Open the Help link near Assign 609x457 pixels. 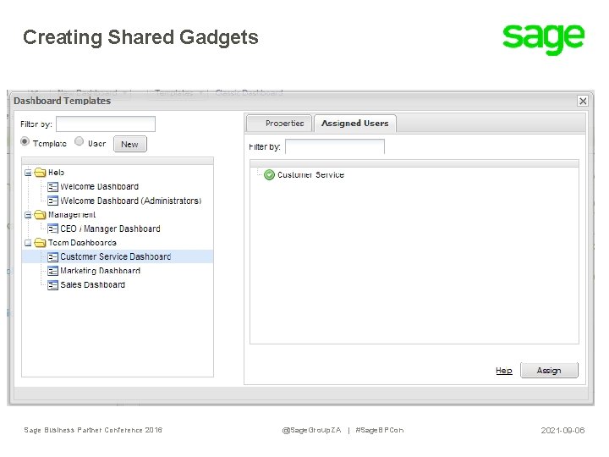tap(504, 371)
